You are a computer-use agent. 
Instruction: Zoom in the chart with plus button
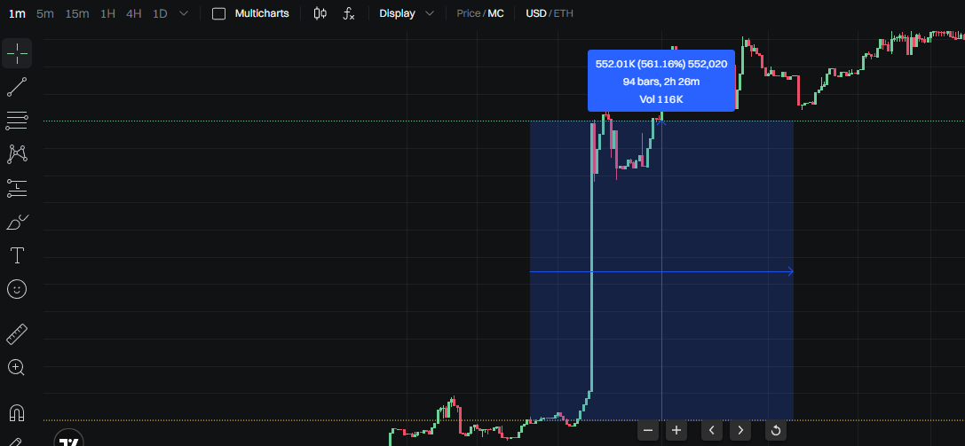pyautogui.click(x=676, y=430)
